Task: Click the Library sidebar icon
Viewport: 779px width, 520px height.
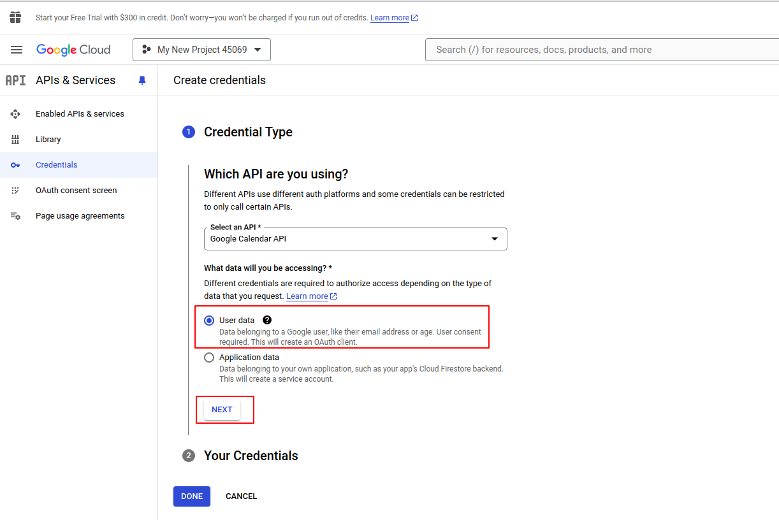Action: 15,140
